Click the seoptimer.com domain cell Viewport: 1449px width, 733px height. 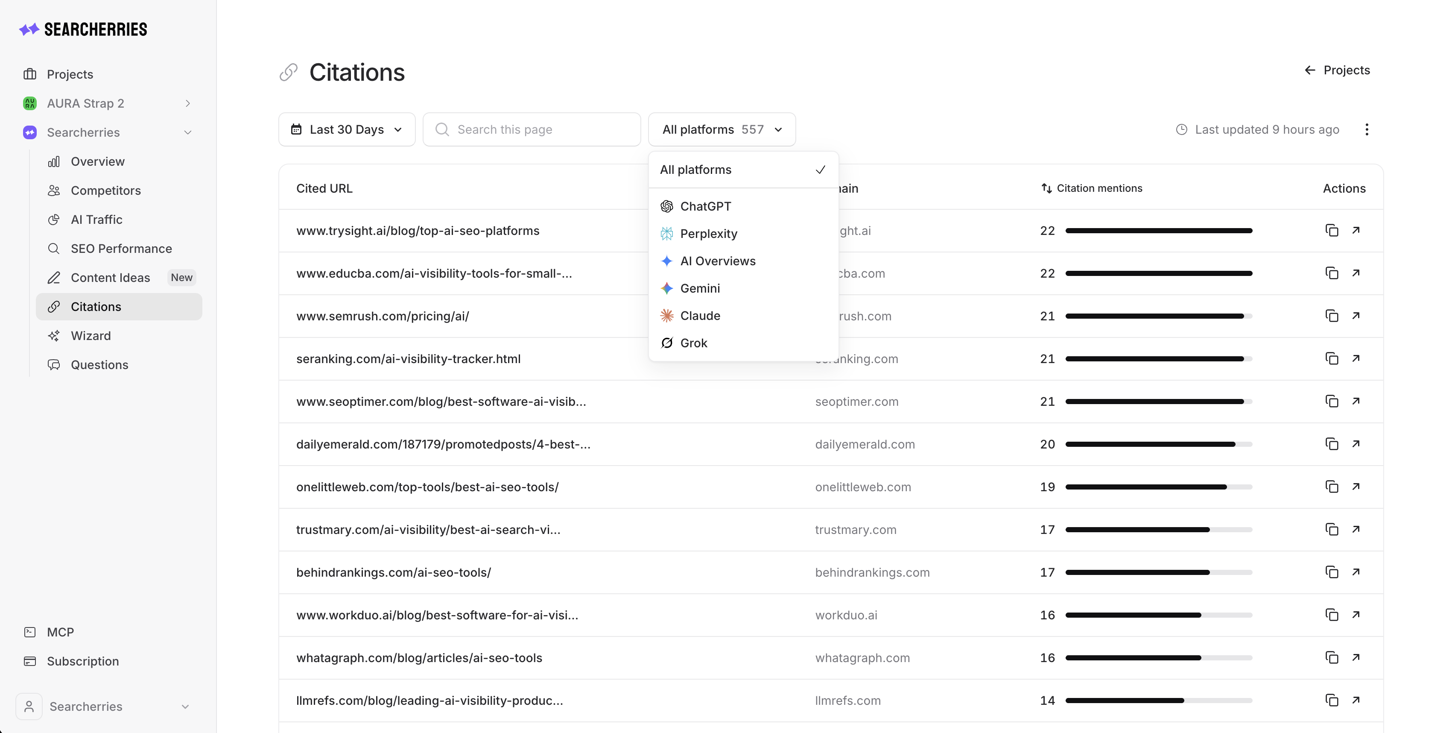coord(857,402)
